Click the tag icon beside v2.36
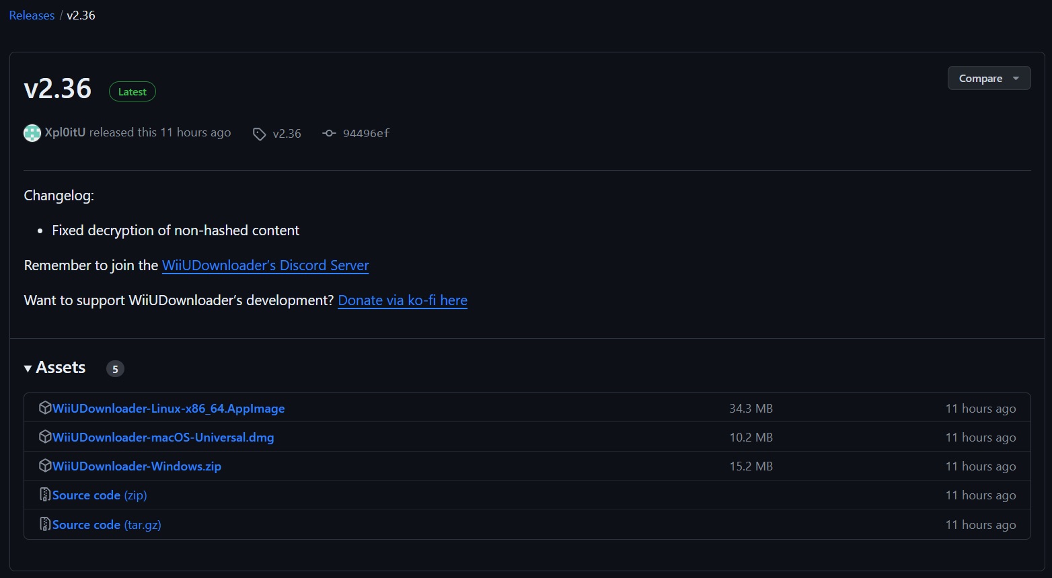Viewport: 1052px width, 578px height. pos(259,134)
